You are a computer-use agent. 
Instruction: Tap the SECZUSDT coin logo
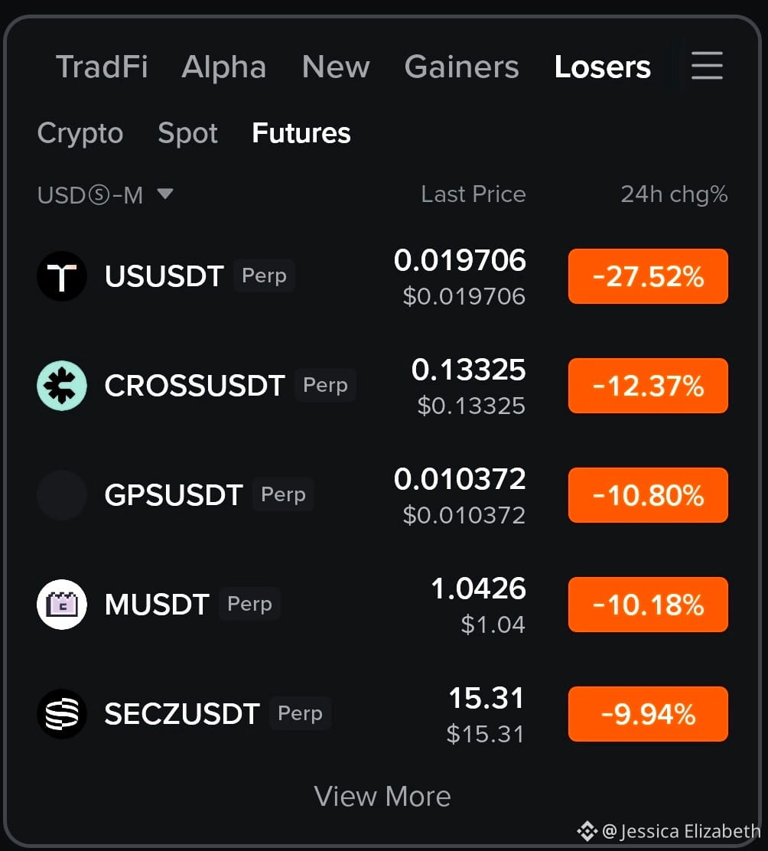point(62,714)
